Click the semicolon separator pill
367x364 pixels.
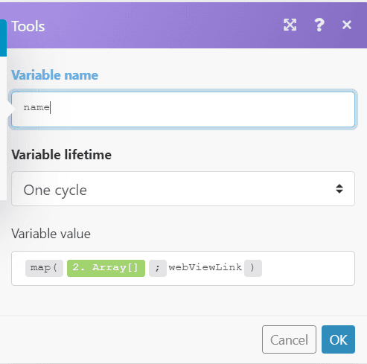tap(158, 268)
